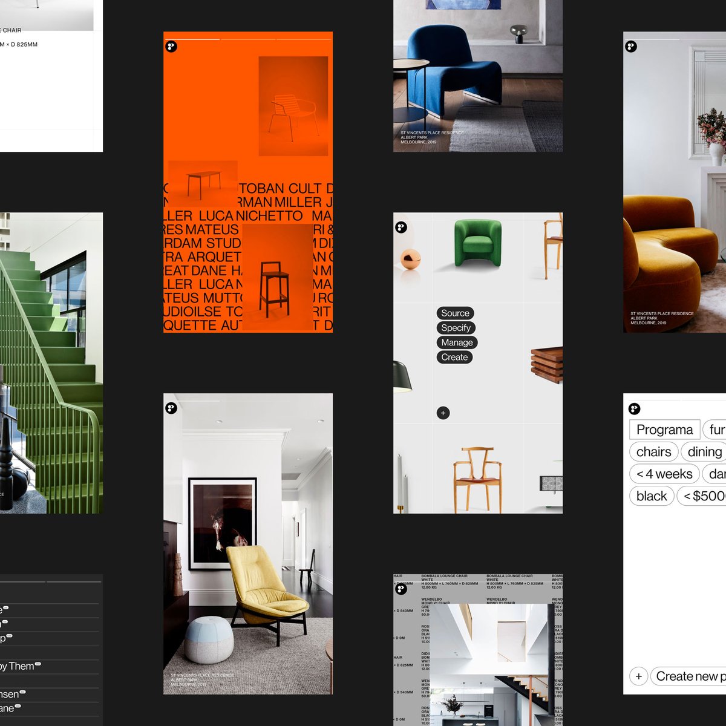Click the dark plus button on product grid

pyautogui.click(x=443, y=413)
